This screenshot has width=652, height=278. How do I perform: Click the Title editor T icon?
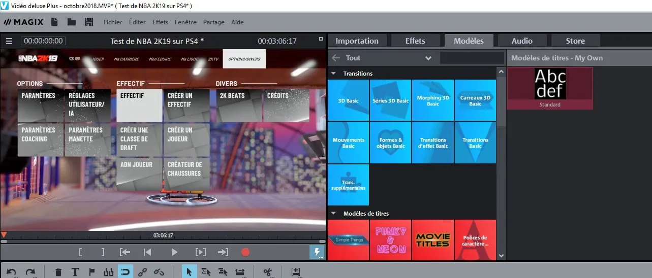tap(75, 272)
